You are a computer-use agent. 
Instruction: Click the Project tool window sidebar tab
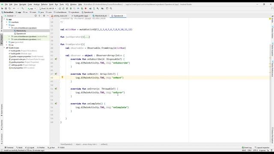(x=2, y=40)
